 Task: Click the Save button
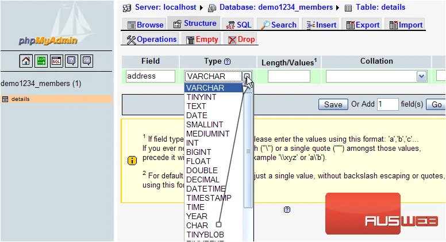(333, 104)
